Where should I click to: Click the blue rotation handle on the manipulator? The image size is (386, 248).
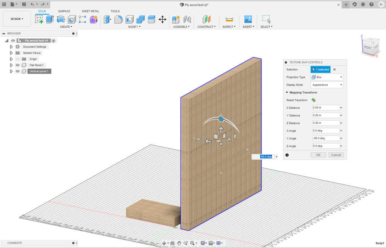pos(221,119)
